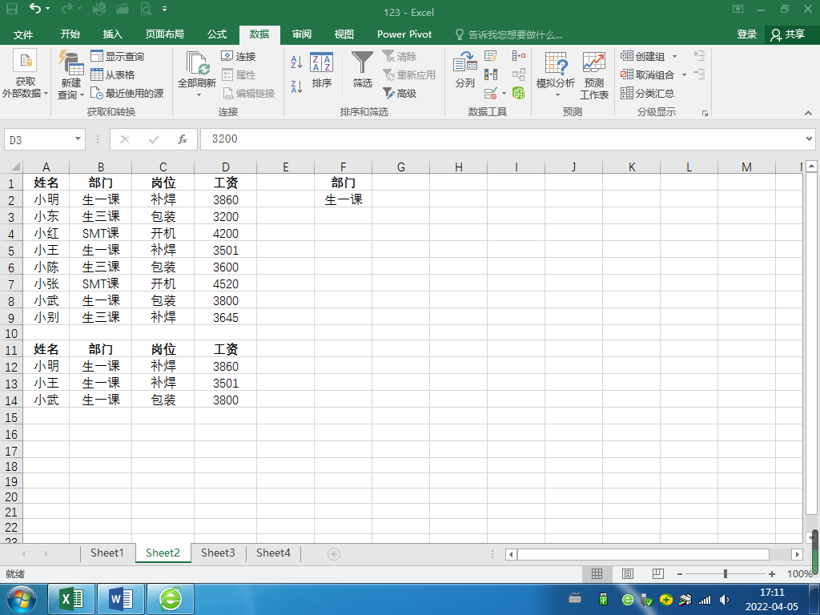
Task: Collapse the ribbon with the chevron
Action: tap(808, 113)
